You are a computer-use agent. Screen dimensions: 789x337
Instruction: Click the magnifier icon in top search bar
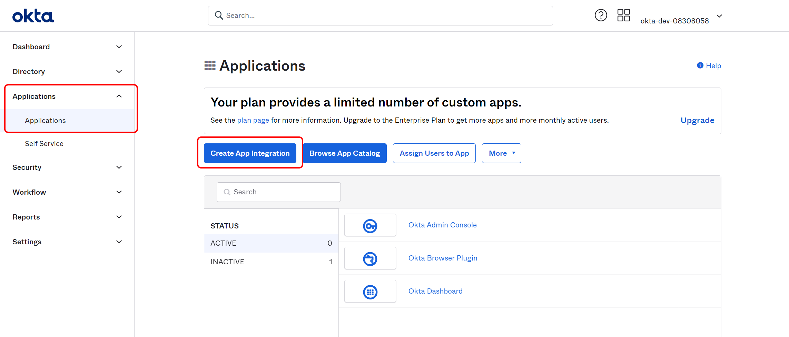(219, 16)
